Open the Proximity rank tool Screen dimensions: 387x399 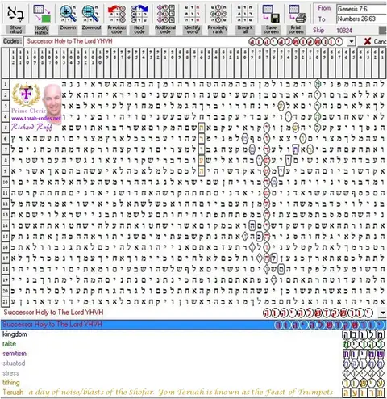[218, 14]
